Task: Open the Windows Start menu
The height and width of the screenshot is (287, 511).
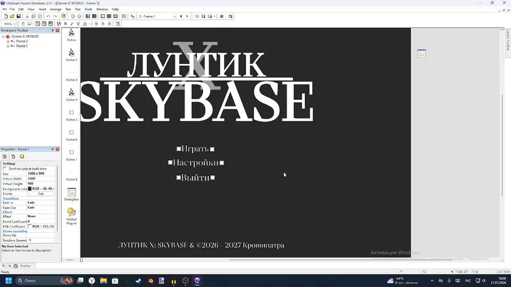Action: click(x=9, y=281)
